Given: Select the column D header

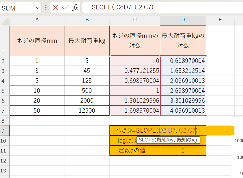Looking at the screenshot, I should 183,20.
